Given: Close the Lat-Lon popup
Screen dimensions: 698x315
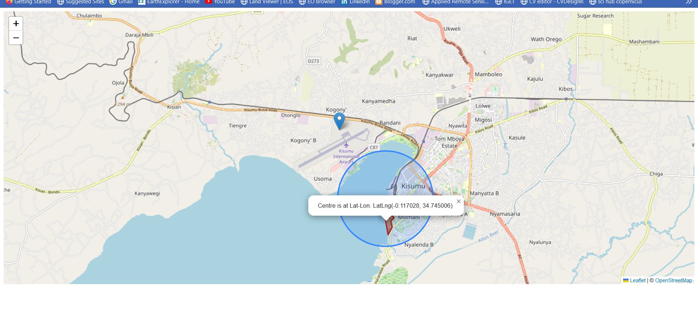Looking at the screenshot, I should coord(458,202).
